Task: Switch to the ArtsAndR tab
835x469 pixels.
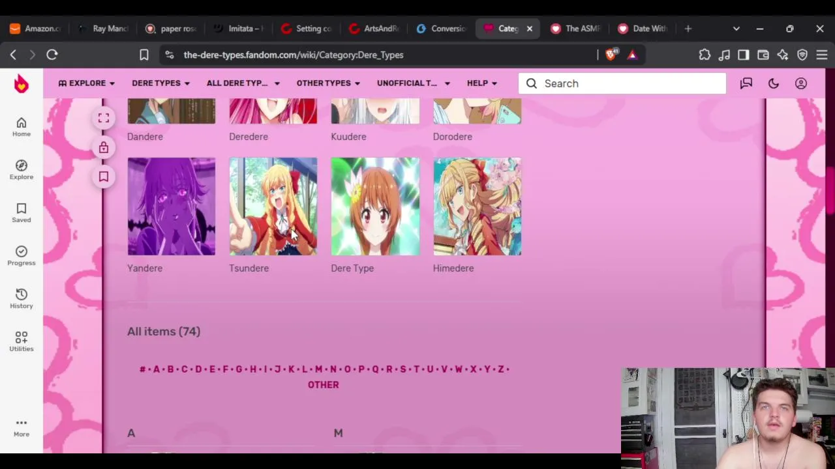Action: coord(375,29)
